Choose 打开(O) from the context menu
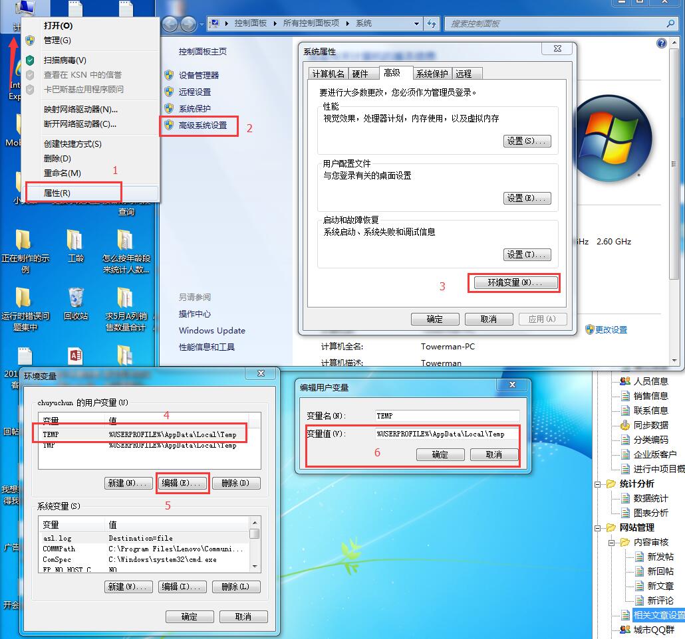The width and height of the screenshot is (685, 639). (x=90, y=25)
